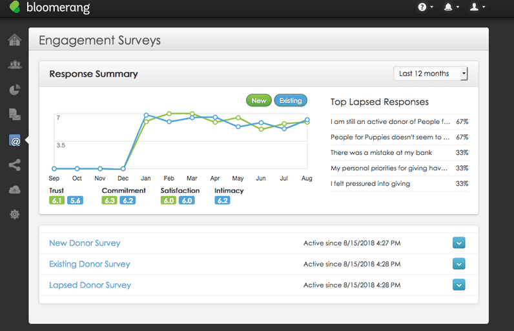Viewport: 514px width, 331px height.
Task: Open the New Donor Survey link
Action: 85,243
